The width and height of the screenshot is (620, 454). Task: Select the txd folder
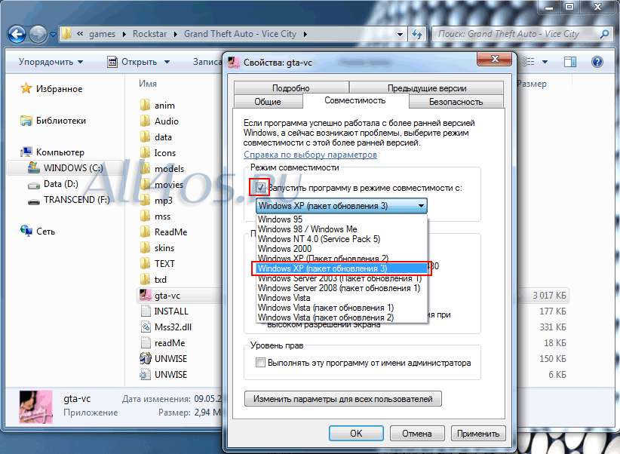point(153,280)
